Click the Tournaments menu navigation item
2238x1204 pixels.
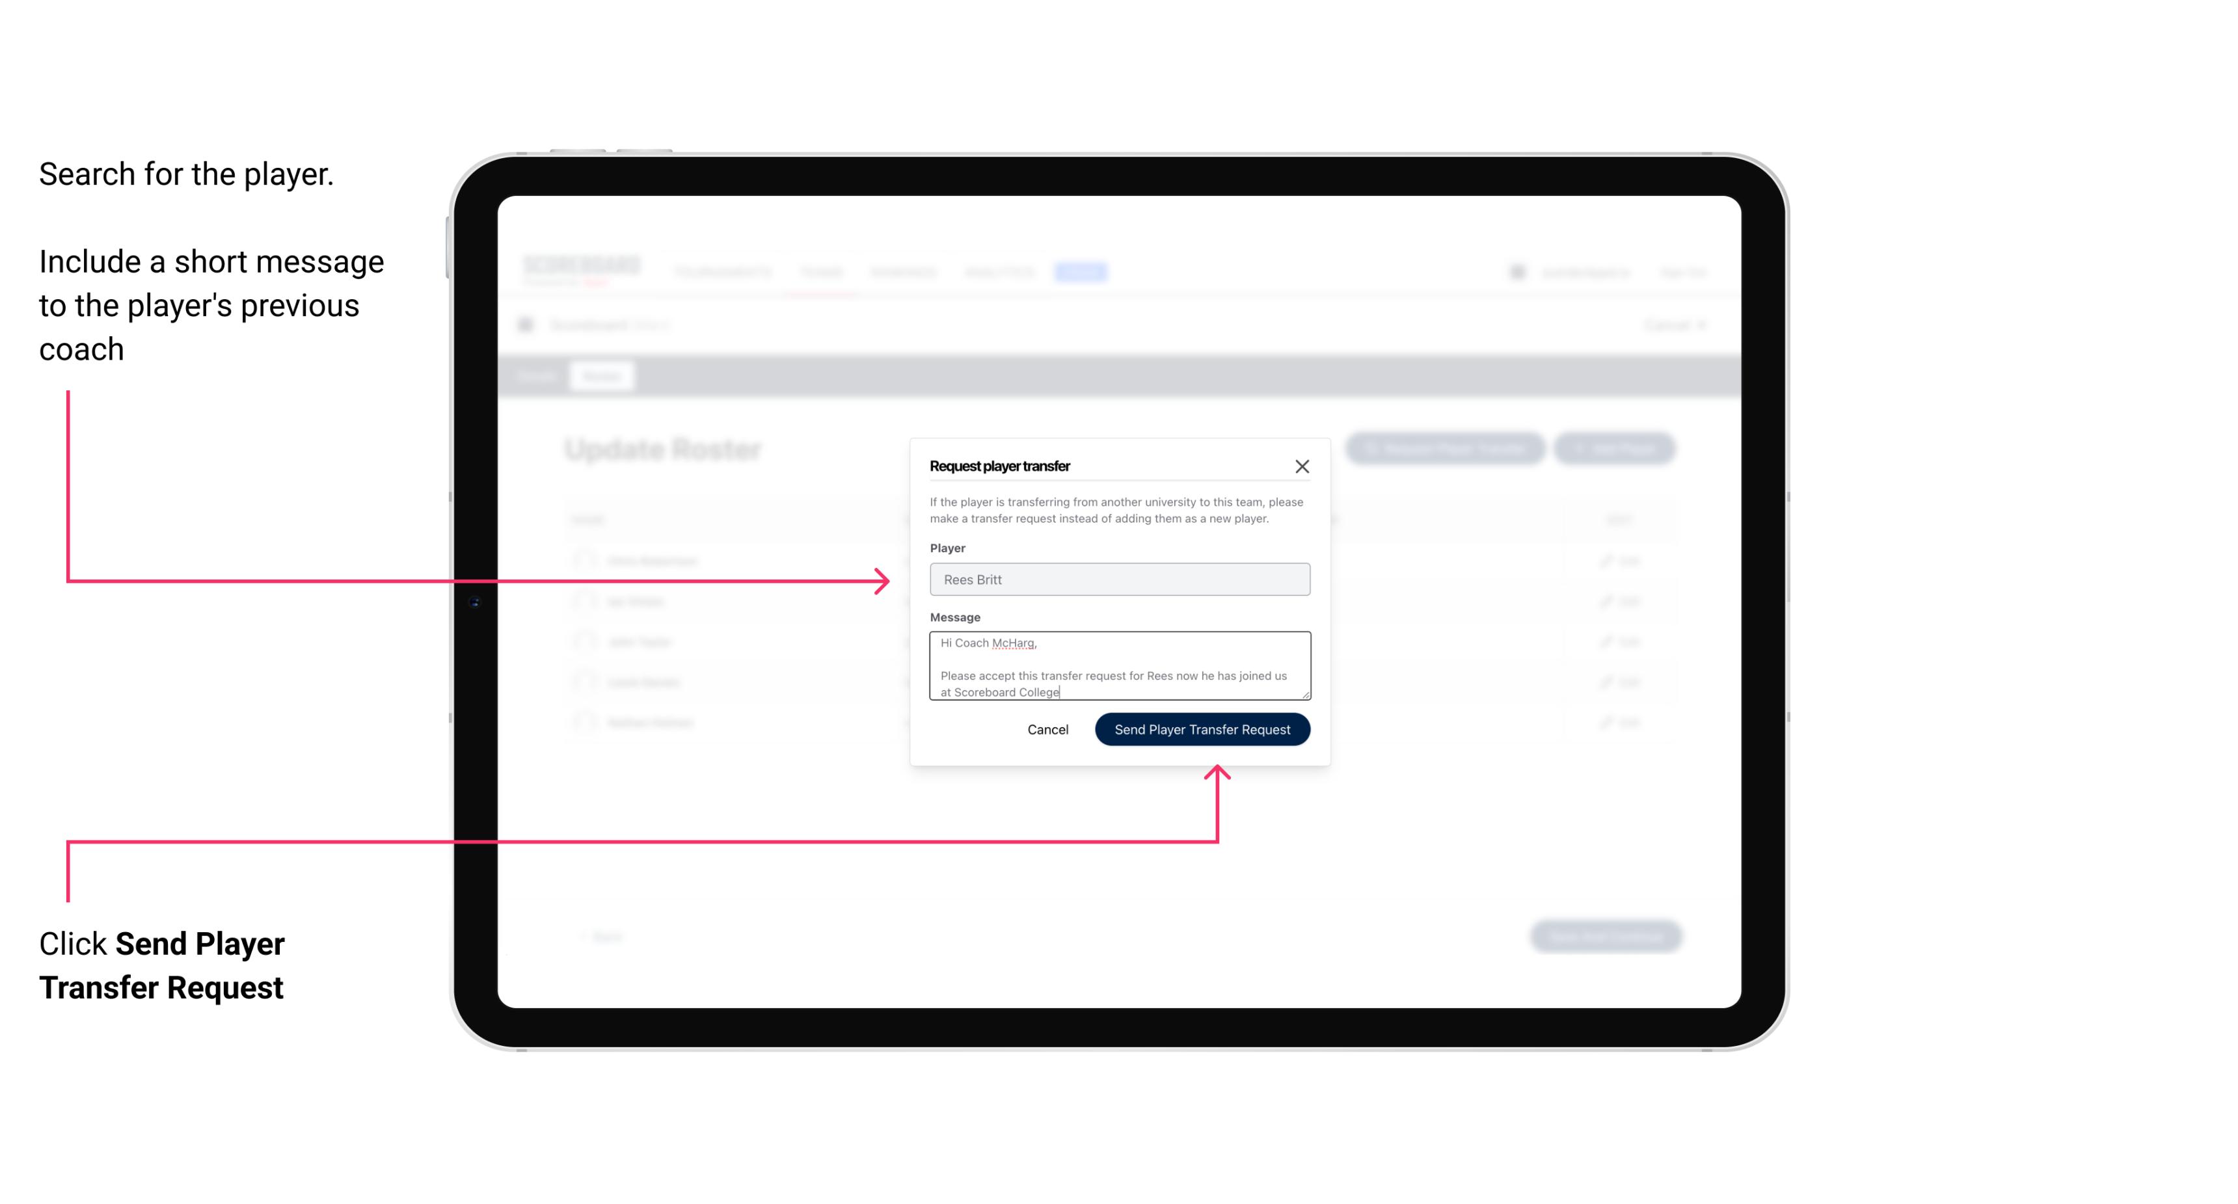pos(722,271)
